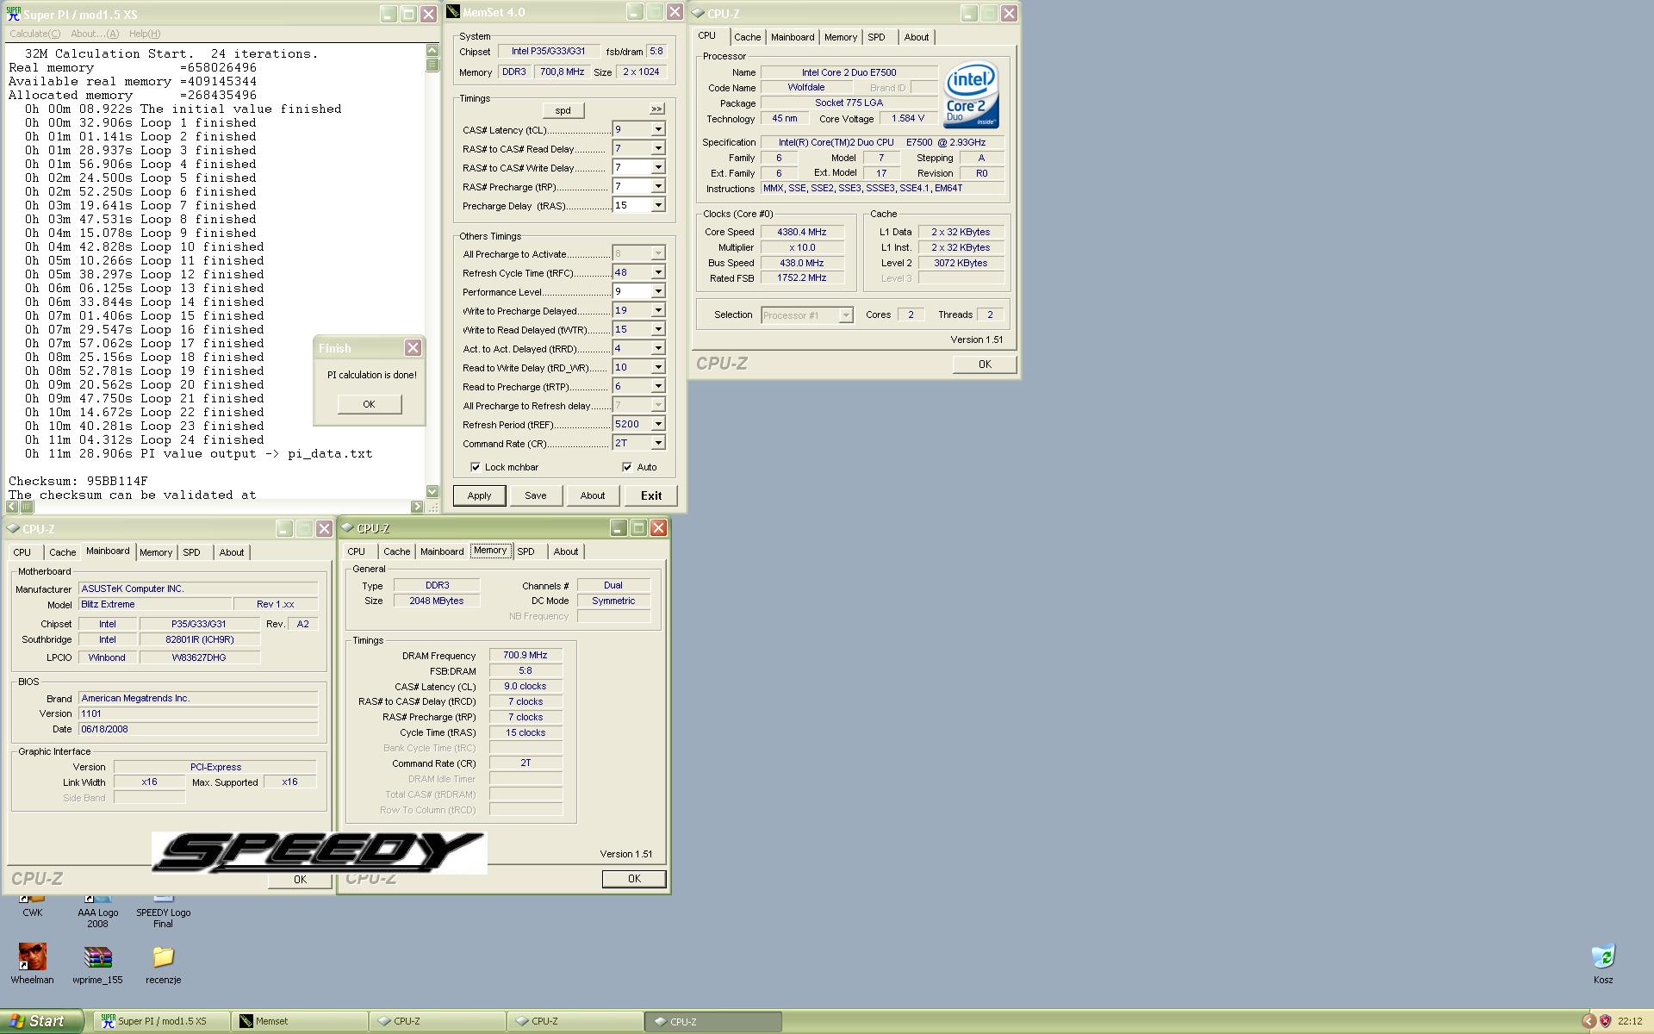This screenshot has width=1654, height=1034.
Task: Click the Apply button in MemSet
Action: (x=479, y=495)
